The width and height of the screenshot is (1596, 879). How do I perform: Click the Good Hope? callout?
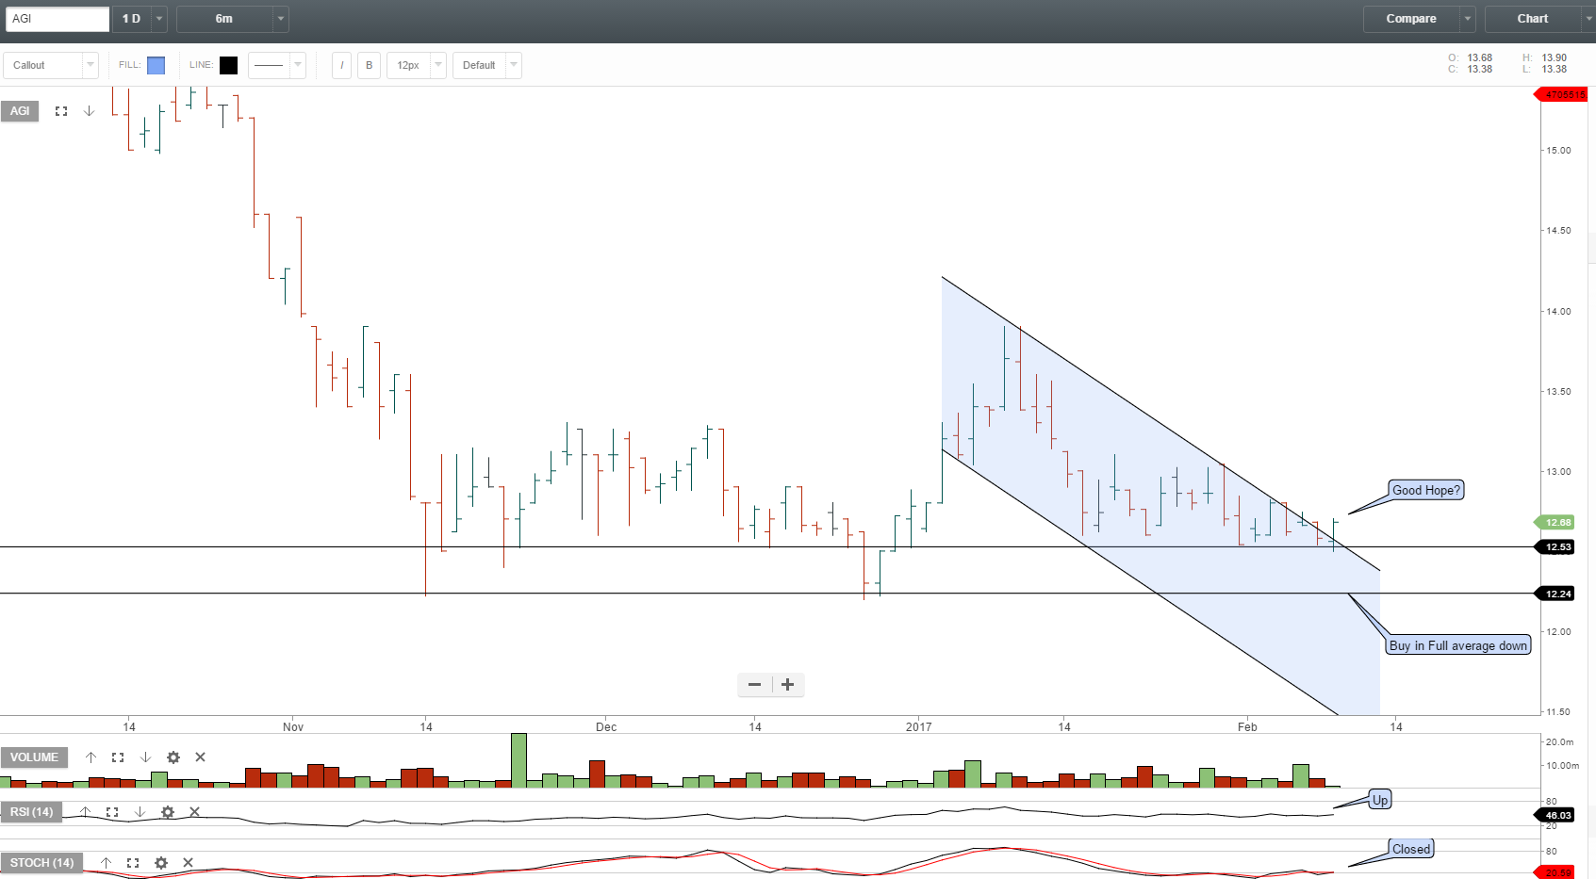(x=1424, y=490)
